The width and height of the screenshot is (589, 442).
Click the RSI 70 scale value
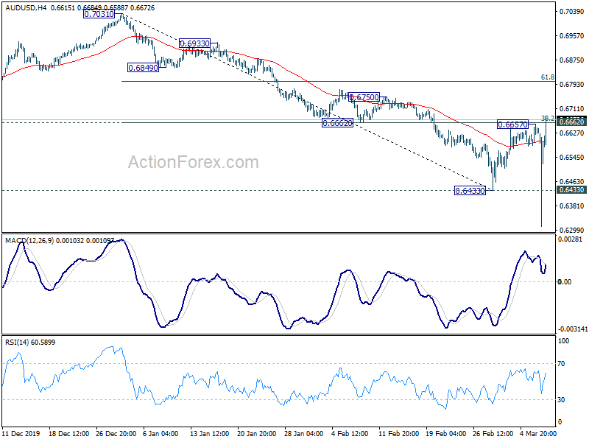pyautogui.click(x=561, y=363)
